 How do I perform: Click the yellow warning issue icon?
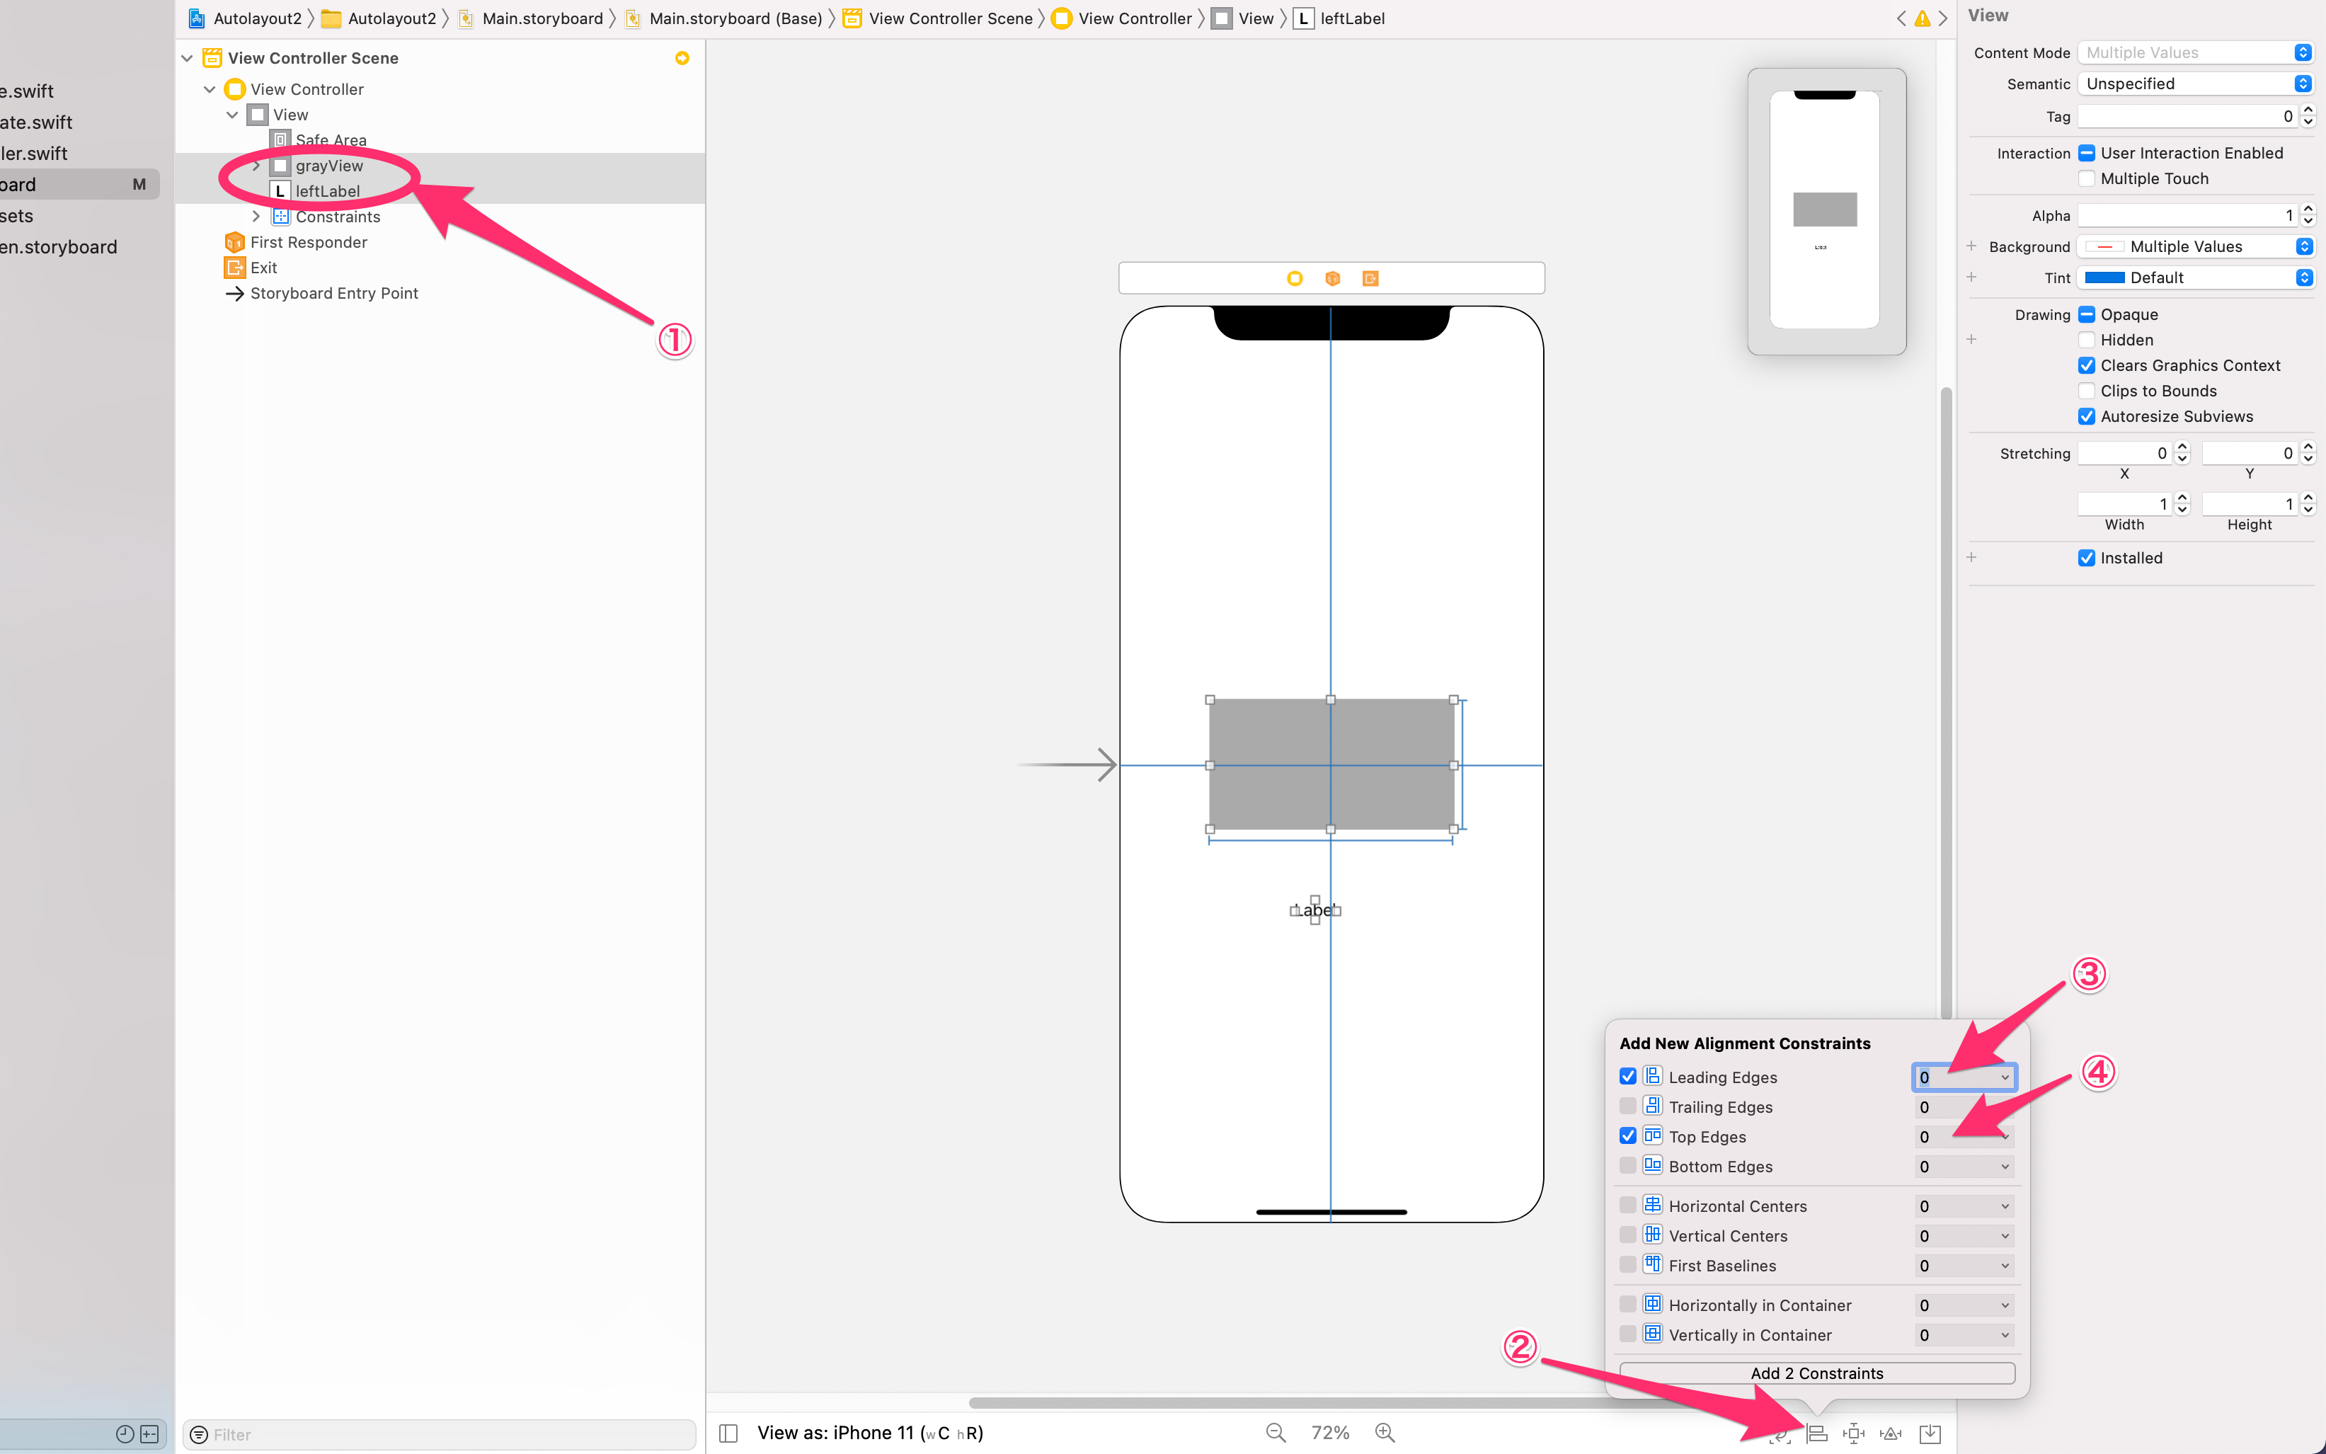1922,18
